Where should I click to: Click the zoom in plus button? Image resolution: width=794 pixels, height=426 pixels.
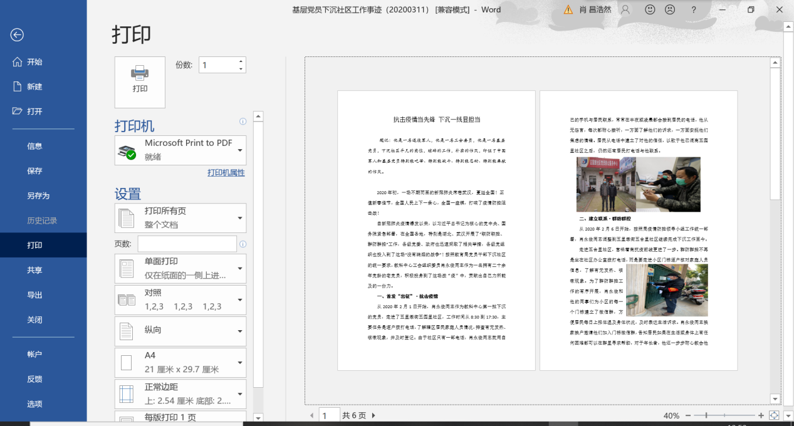[761, 415]
